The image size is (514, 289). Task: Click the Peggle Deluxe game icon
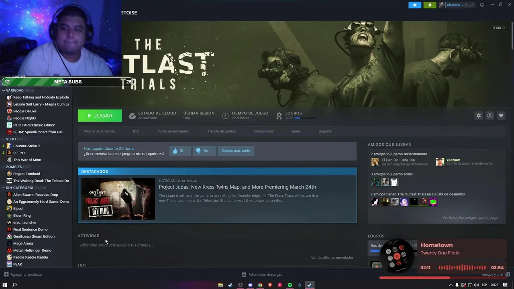[x=9, y=111]
